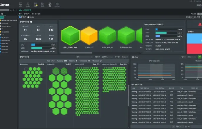The width and height of the screenshot is (202, 129).
Task: Select the green Tofra_web_04 cluster cube
Action: pos(107,35)
